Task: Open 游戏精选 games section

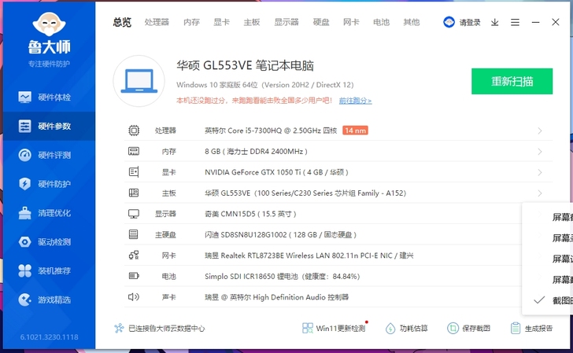Action: pyautogui.click(x=47, y=300)
